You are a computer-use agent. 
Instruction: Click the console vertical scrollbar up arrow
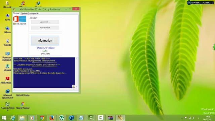(77, 59)
